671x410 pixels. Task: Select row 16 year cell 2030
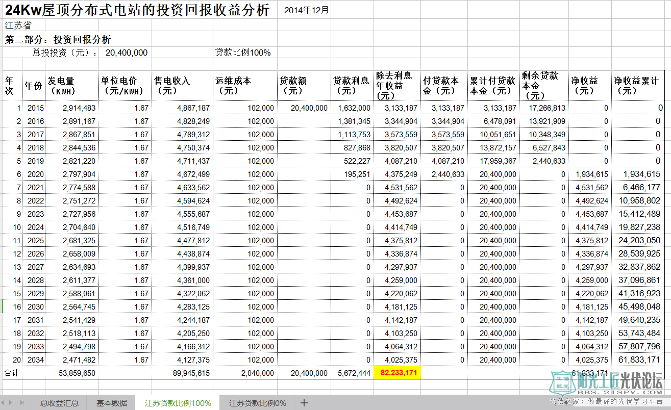(34, 307)
